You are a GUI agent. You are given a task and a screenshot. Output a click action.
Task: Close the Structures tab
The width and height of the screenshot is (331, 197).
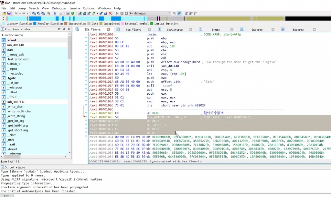(x=191, y=29)
